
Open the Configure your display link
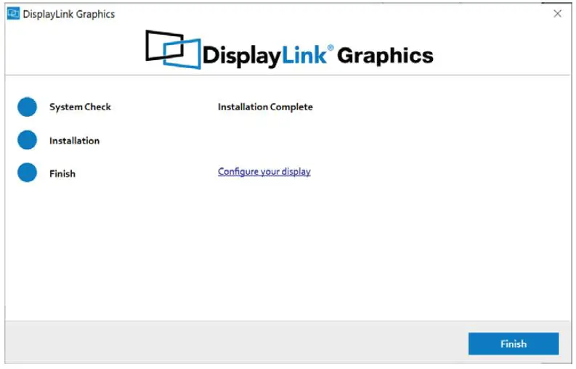(264, 172)
